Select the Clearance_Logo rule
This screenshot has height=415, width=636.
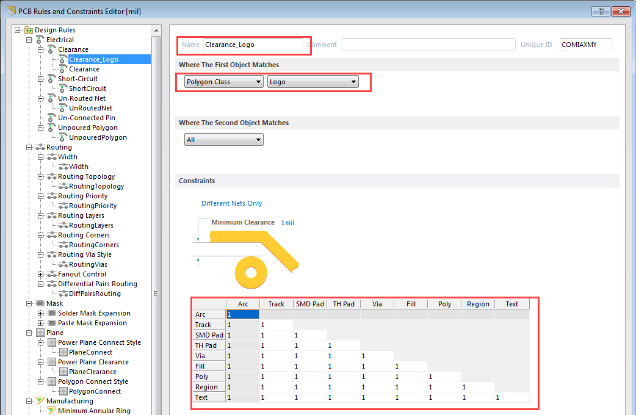click(x=93, y=59)
